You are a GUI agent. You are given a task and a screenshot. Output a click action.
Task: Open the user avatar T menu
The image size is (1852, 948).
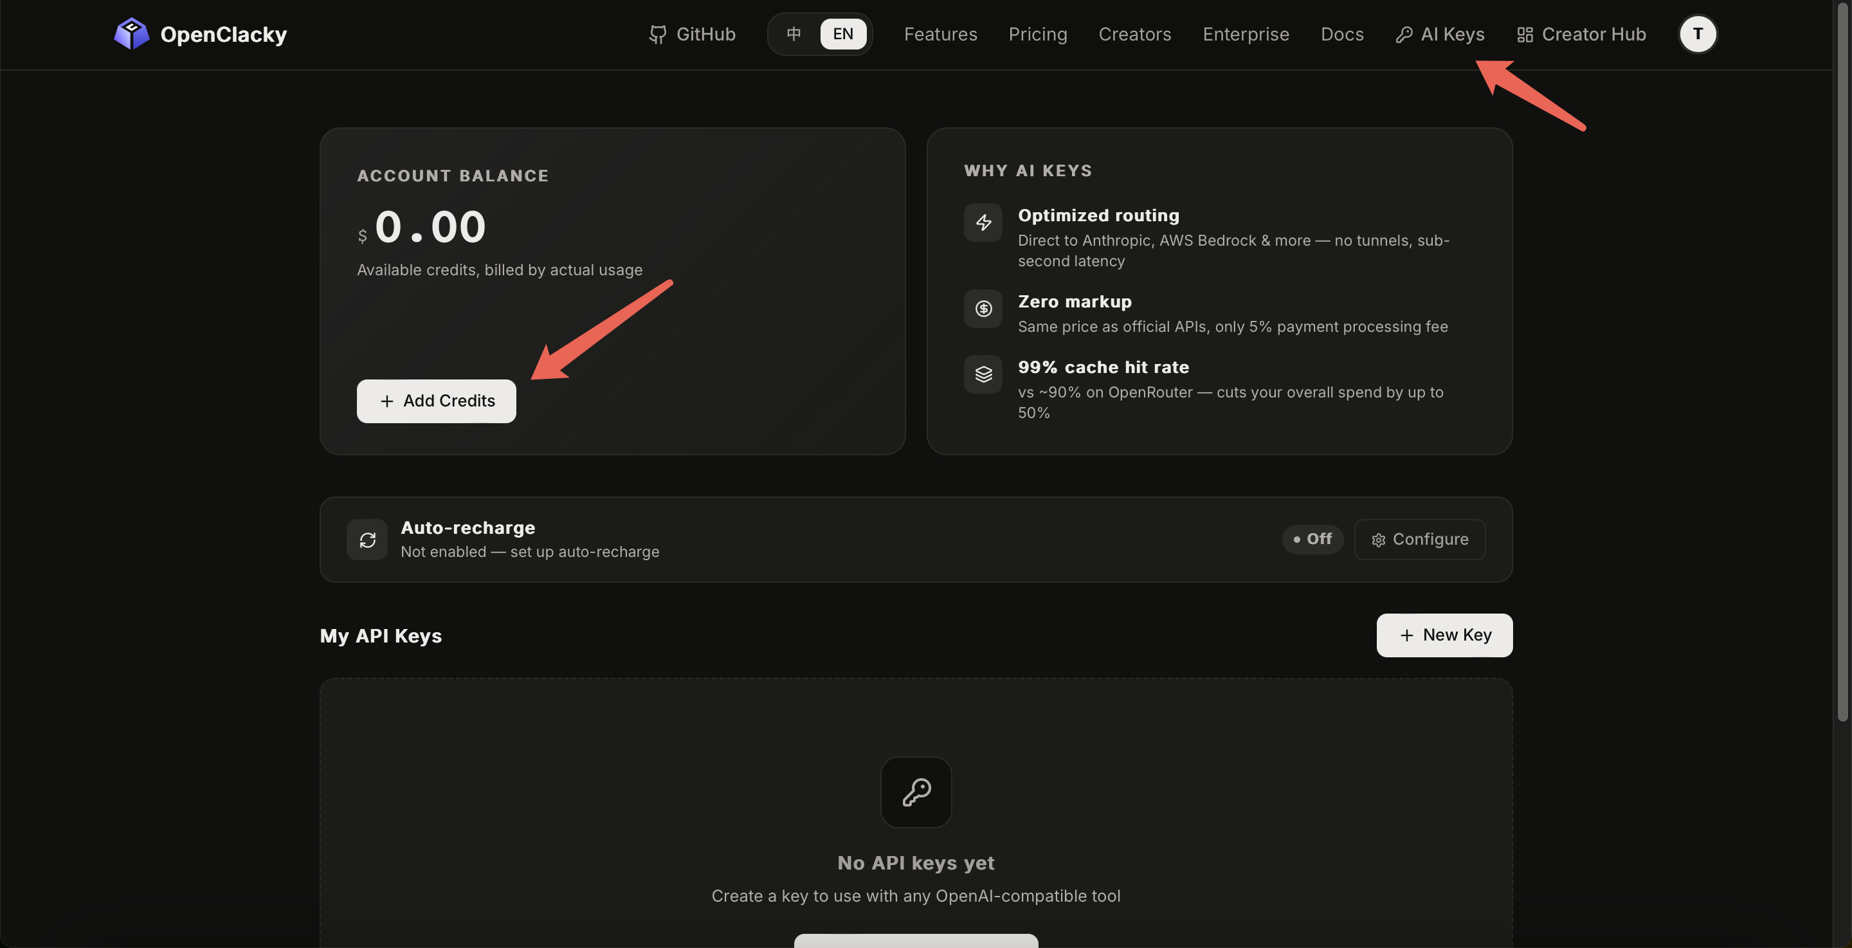tap(1698, 34)
